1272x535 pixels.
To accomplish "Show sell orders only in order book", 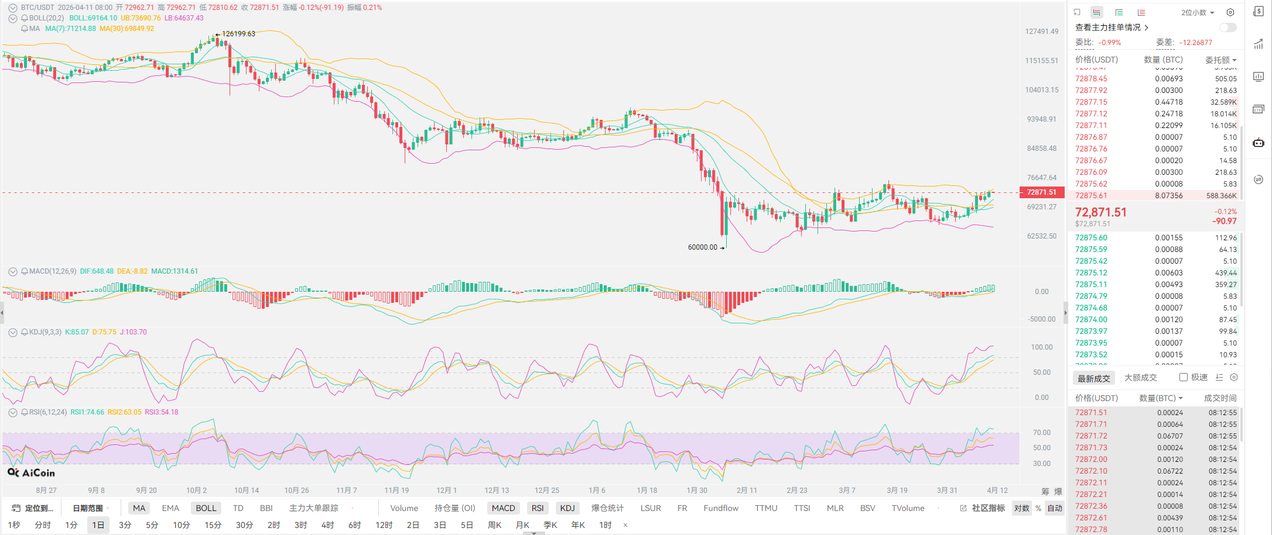I will pyautogui.click(x=1141, y=12).
